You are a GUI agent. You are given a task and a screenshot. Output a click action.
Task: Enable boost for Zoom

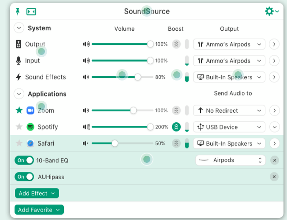pos(176,110)
